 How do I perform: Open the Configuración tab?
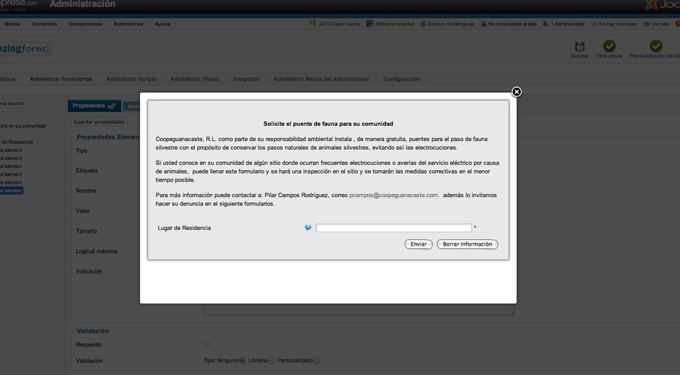pos(401,79)
